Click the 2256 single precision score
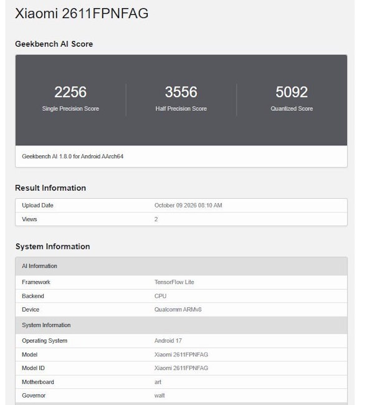The image size is (367, 405). coord(70,92)
